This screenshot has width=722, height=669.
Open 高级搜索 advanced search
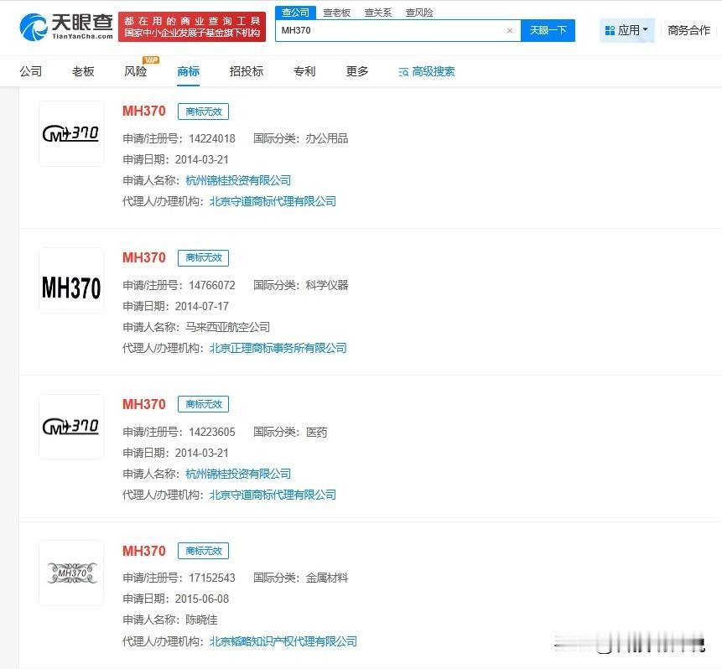click(426, 71)
